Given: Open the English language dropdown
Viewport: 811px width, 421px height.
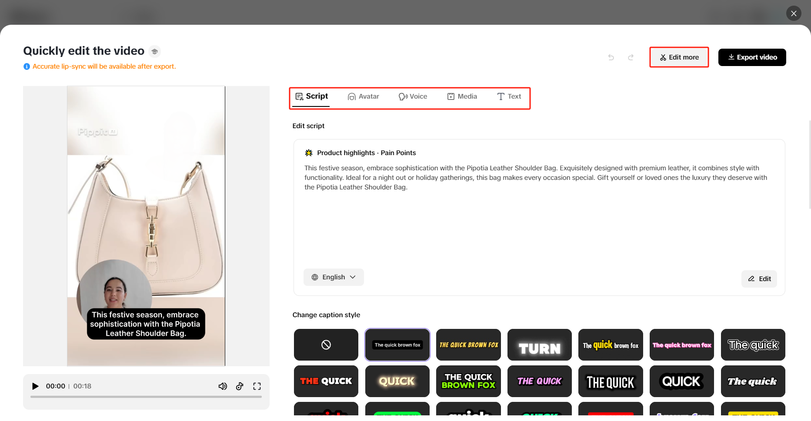Looking at the screenshot, I should tap(334, 277).
